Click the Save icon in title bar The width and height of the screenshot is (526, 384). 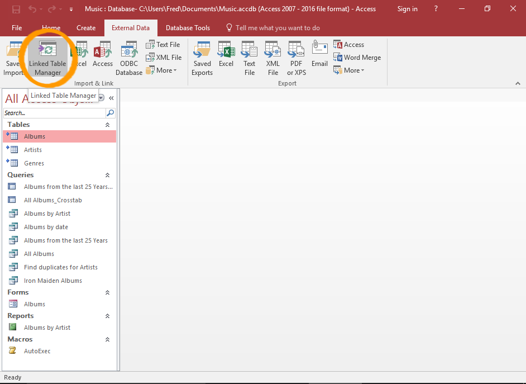point(16,9)
